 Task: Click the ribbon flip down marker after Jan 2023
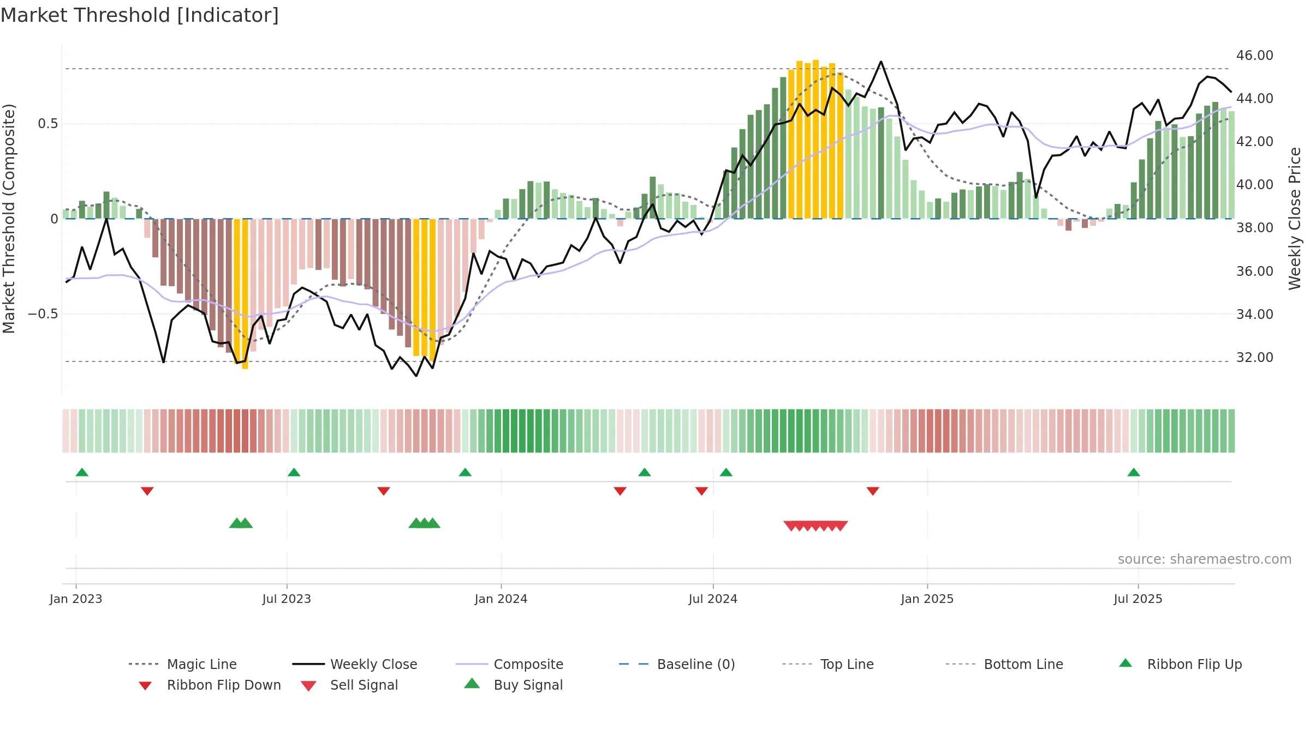click(x=147, y=491)
